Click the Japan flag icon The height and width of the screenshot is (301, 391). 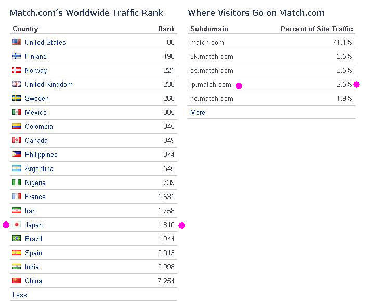pos(16,225)
